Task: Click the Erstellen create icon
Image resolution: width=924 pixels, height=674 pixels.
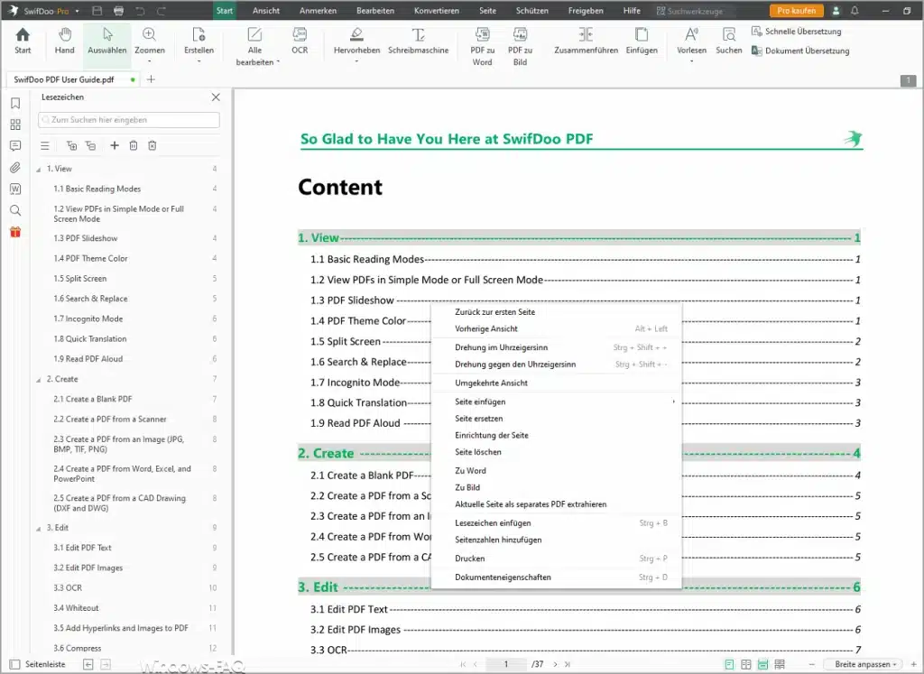Action: [x=199, y=44]
